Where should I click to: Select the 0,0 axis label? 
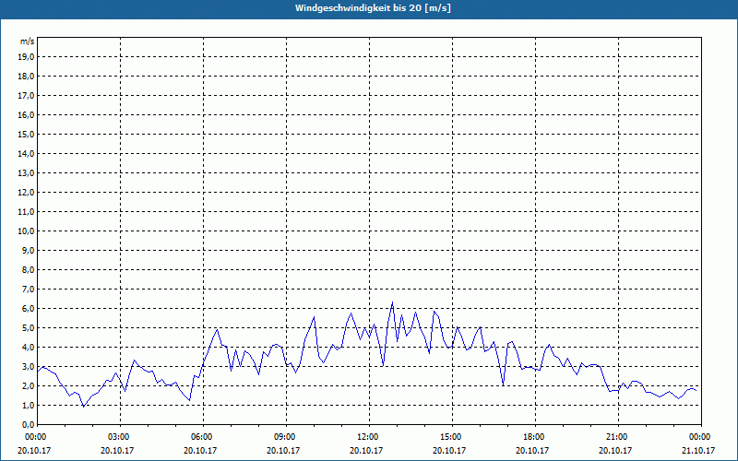pos(29,425)
